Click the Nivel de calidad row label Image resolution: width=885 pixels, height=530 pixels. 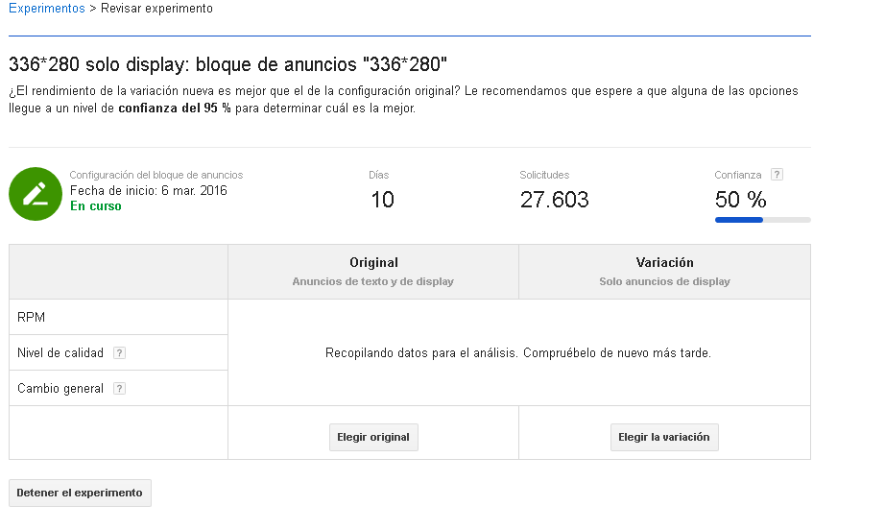pyautogui.click(x=60, y=353)
